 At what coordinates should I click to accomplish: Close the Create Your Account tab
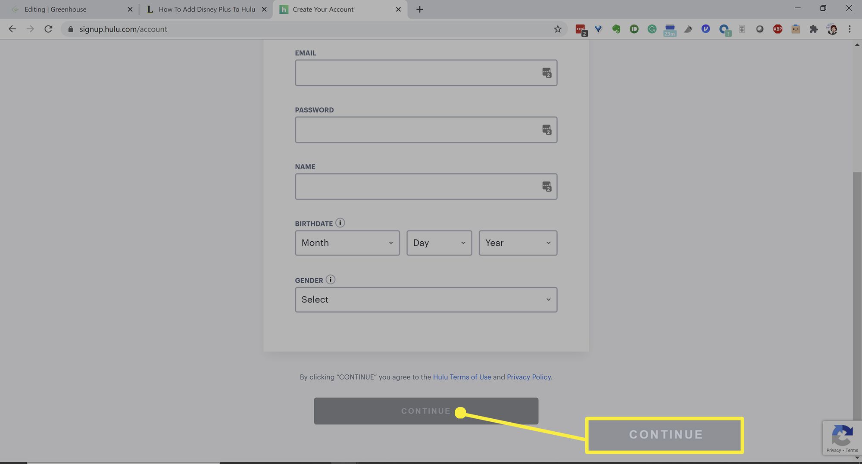(x=398, y=9)
